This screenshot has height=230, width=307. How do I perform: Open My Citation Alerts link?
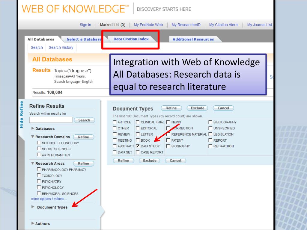point(224,25)
